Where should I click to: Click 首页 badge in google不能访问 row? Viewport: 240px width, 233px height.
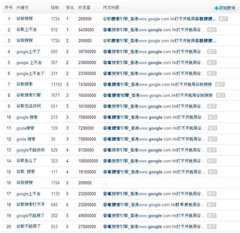click(x=212, y=150)
